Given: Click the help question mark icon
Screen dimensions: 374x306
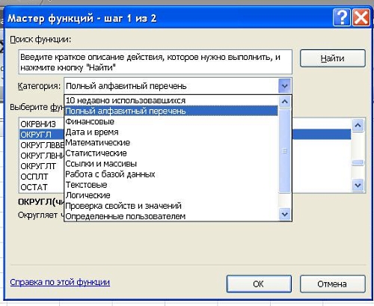Looking at the screenshot, I should tap(341, 17).
